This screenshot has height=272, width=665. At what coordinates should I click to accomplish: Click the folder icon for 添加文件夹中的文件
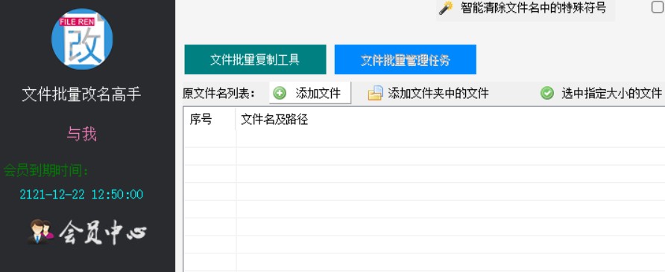point(375,93)
